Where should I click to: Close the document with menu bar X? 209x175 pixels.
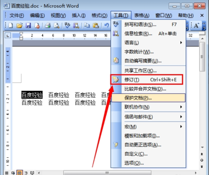click(x=202, y=15)
